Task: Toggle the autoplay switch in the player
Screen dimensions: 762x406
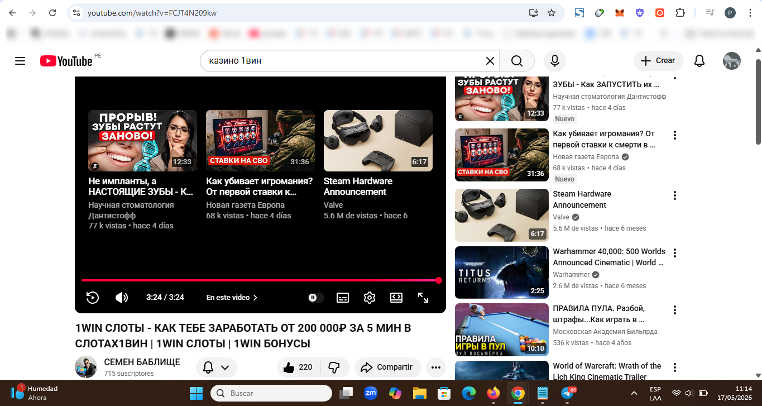Action: pyautogui.click(x=315, y=298)
